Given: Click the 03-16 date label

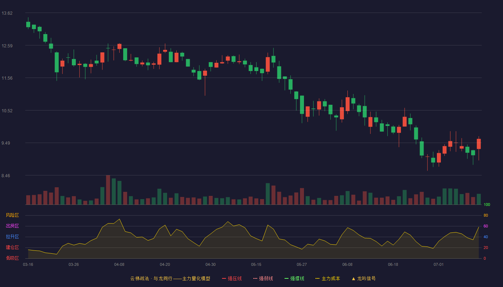Looking at the screenshot, I should 28,264.
